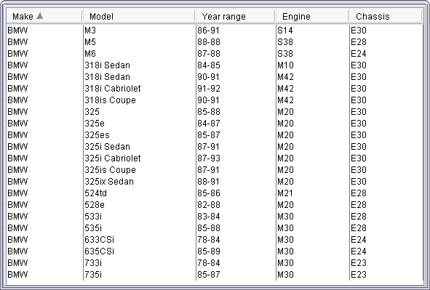Viewport: 430px width, 290px height.
Task: Click the E23 chassis cell in the 735i row
Action: pos(386,275)
